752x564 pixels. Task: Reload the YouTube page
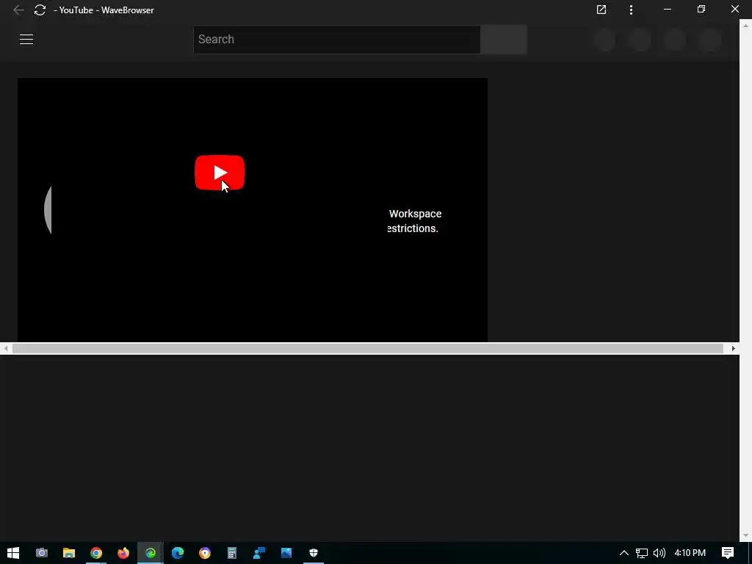[x=40, y=10]
